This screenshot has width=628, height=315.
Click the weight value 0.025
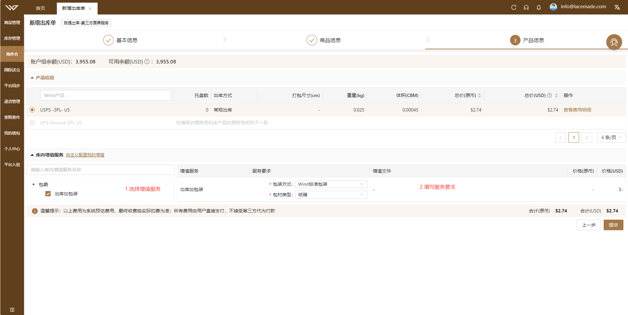(x=359, y=110)
